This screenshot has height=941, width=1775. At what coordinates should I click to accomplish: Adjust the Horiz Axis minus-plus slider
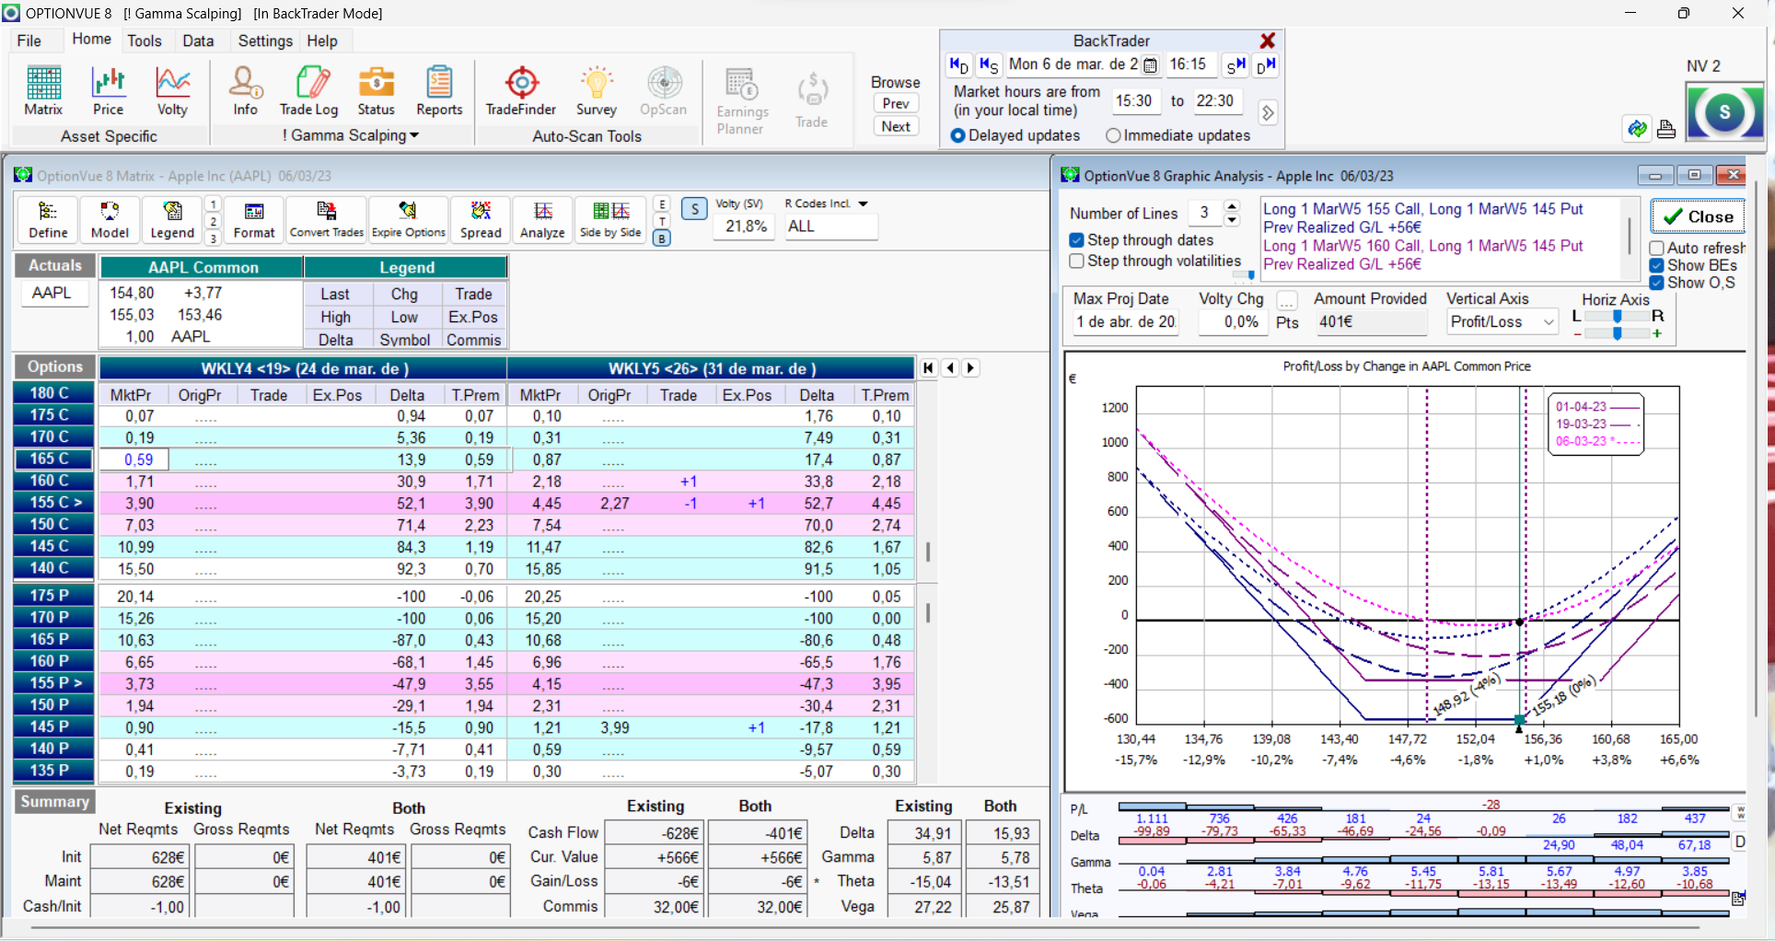point(1618,333)
